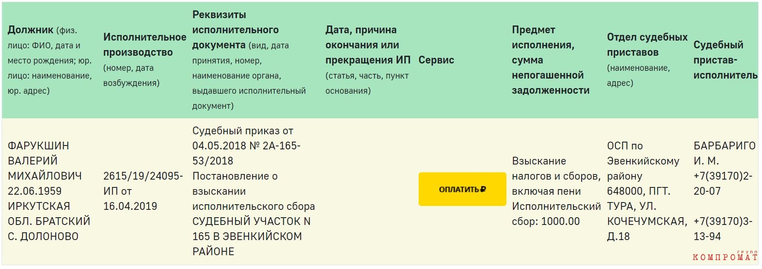This screenshot has width=762, height=269.
Task: Click the yellow ОПЛАТИТЬ button
Action: [x=462, y=189]
